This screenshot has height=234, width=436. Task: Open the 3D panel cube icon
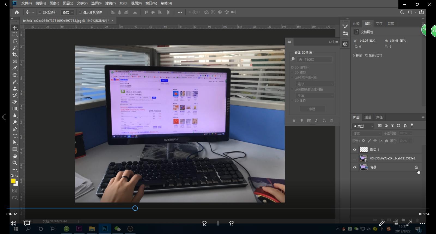coord(345,44)
